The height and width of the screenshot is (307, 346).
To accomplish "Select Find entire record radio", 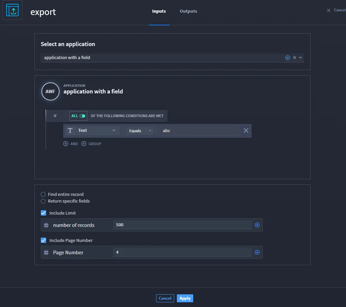I will [x=43, y=195].
